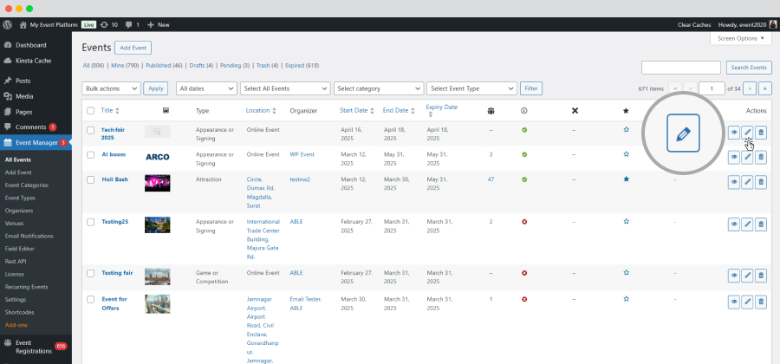Open Event Categories submenu item
Viewport: 780px width, 364px height.
pos(27,185)
